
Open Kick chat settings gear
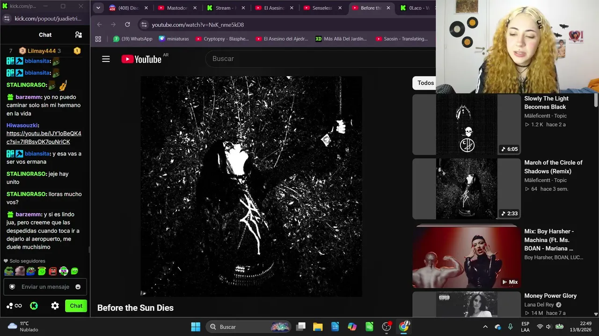point(55,306)
